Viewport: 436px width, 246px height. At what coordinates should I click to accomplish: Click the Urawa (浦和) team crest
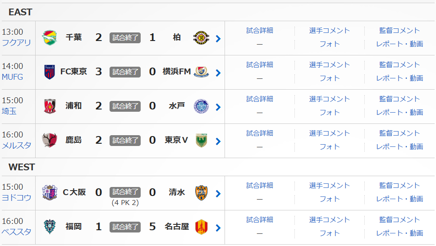click(x=50, y=106)
